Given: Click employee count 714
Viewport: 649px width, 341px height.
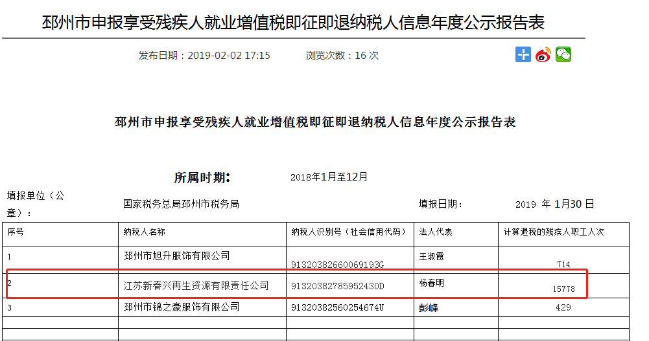Looking at the screenshot, I should (x=563, y=264).
